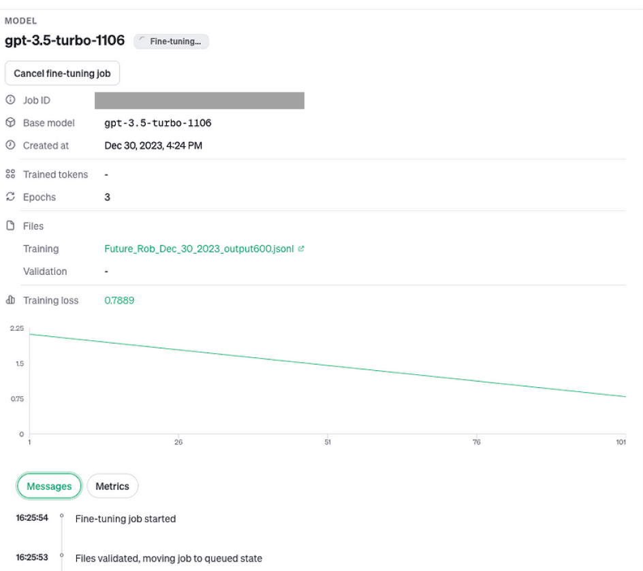Click the Fine-tuning spinner status badge
The height and width of the screenshot is (571, 643).
pyautogui.click(x=172, y=42)
